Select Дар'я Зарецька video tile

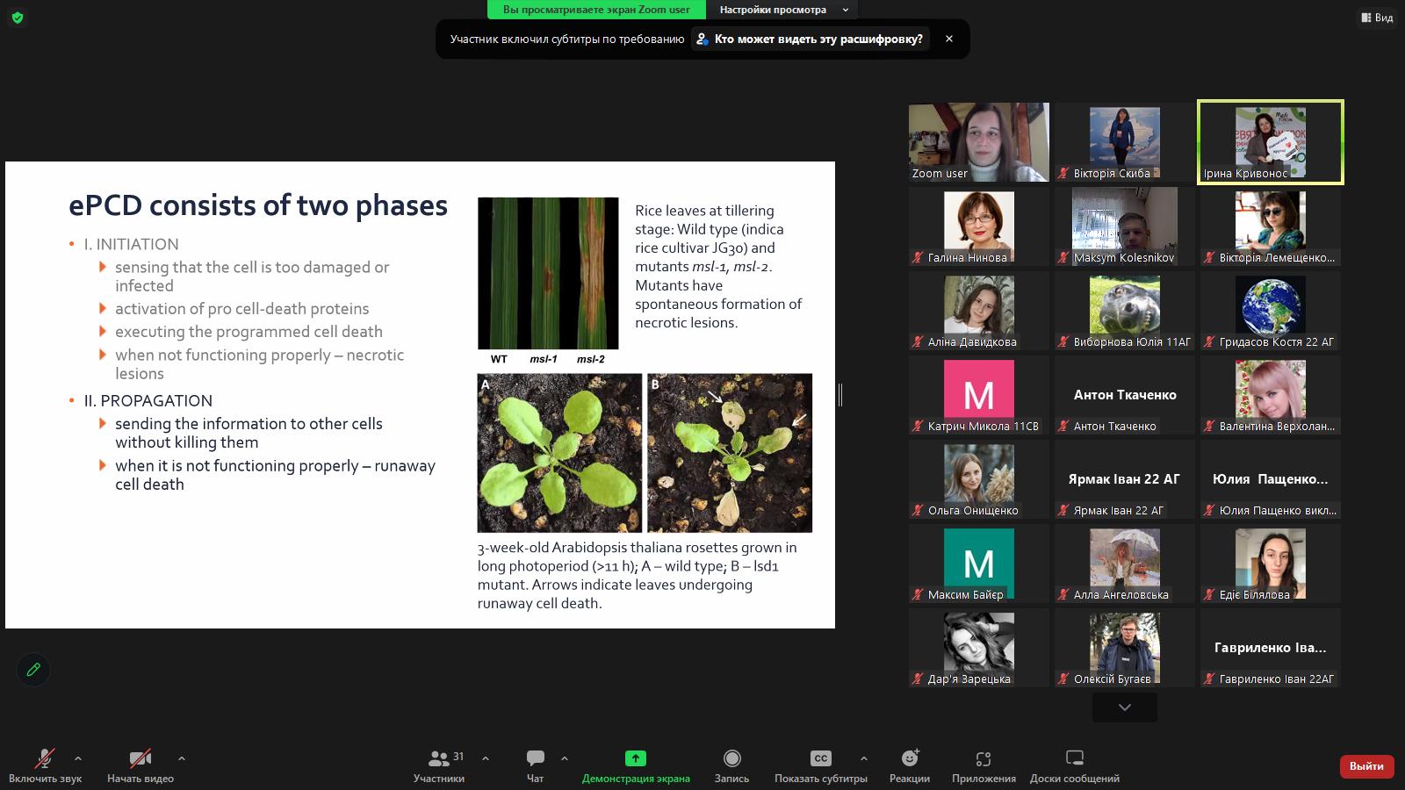(x=979, y=648)
